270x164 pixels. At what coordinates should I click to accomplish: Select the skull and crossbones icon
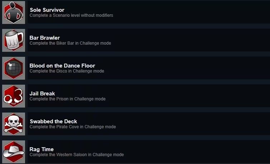pyautogui.click(x=14, y=124)
